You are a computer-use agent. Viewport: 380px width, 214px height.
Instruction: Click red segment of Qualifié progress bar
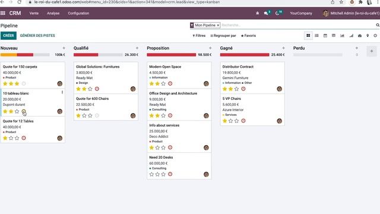coord(85,55)
